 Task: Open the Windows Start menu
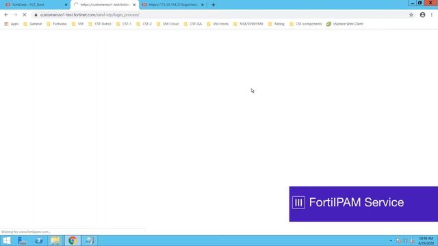[x=6, y=241]
